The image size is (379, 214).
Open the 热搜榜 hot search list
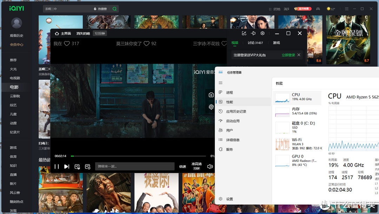(x=100, y=9)
